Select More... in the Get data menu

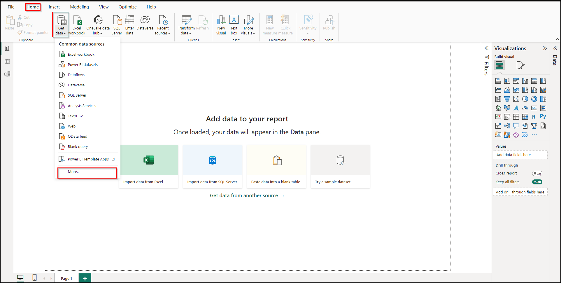click(87, 172)
